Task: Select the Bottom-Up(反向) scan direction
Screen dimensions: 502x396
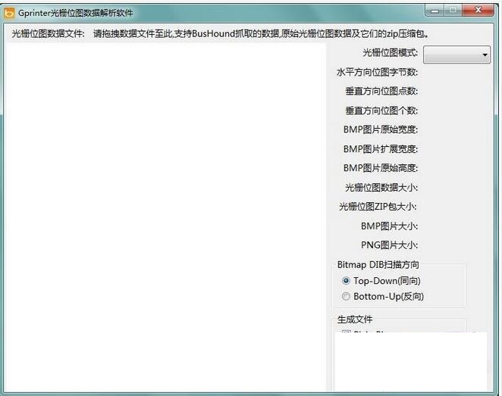Action: (x=347, y=297)
